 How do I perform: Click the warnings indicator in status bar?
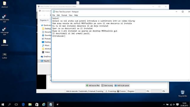111,91
